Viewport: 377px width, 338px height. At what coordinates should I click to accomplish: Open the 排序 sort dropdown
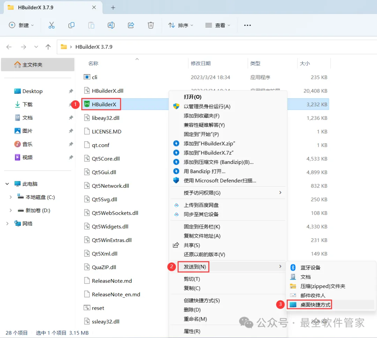pyautogui.click(x=180, y=25)
